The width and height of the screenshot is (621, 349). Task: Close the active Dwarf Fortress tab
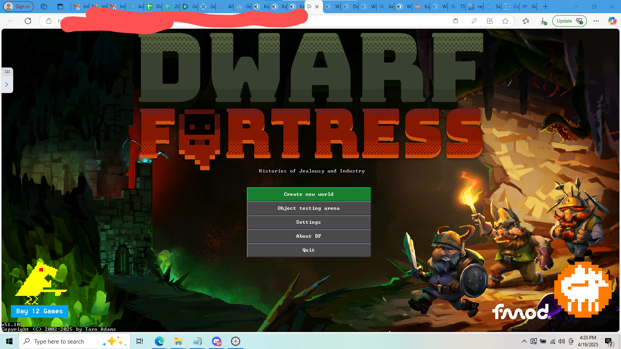(317, 7)
